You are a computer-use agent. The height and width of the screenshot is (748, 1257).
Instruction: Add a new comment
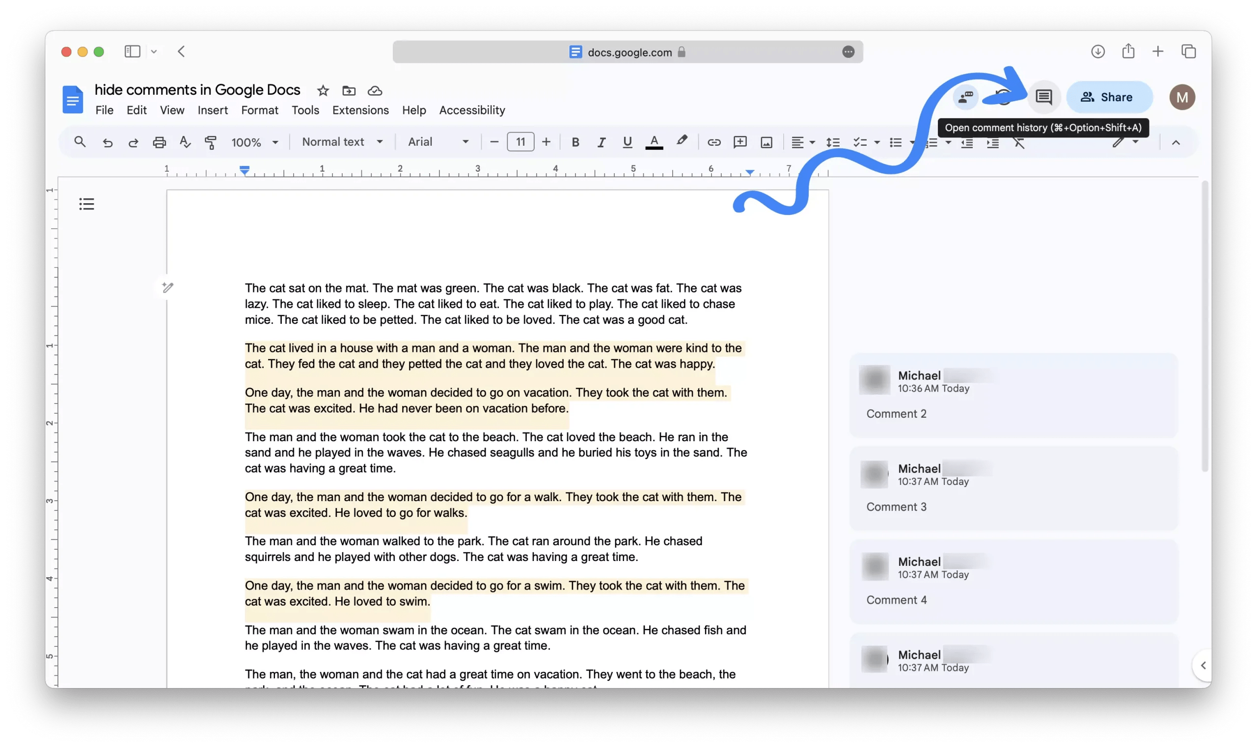(739, 142)
